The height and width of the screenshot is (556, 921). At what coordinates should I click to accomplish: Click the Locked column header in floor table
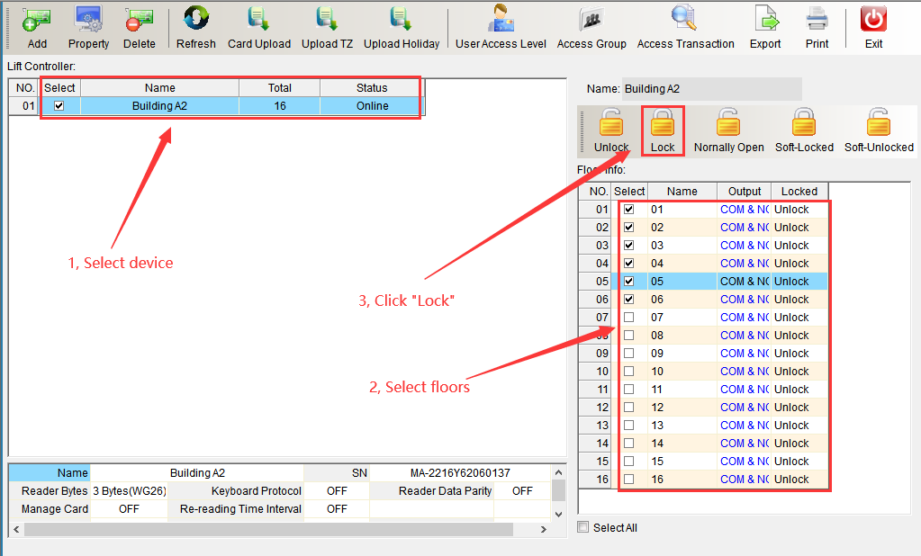tap(799, 192)
